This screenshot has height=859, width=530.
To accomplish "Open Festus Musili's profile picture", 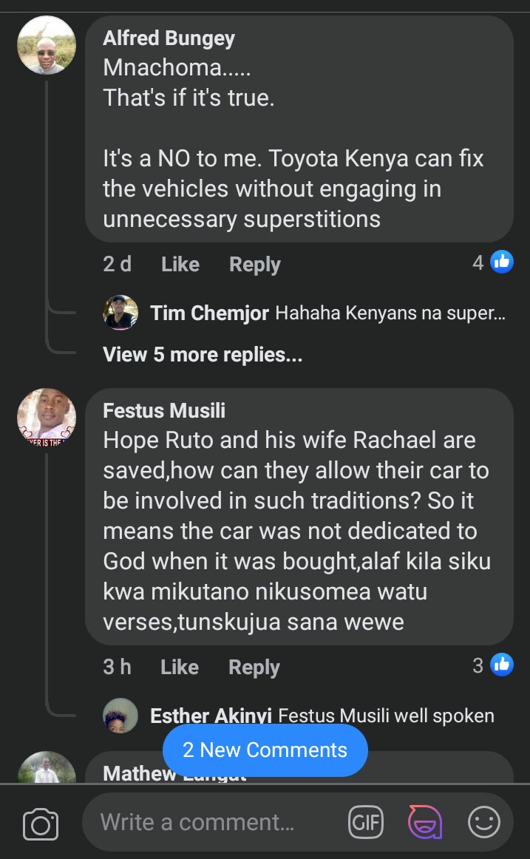I will [x=47, y=418].
